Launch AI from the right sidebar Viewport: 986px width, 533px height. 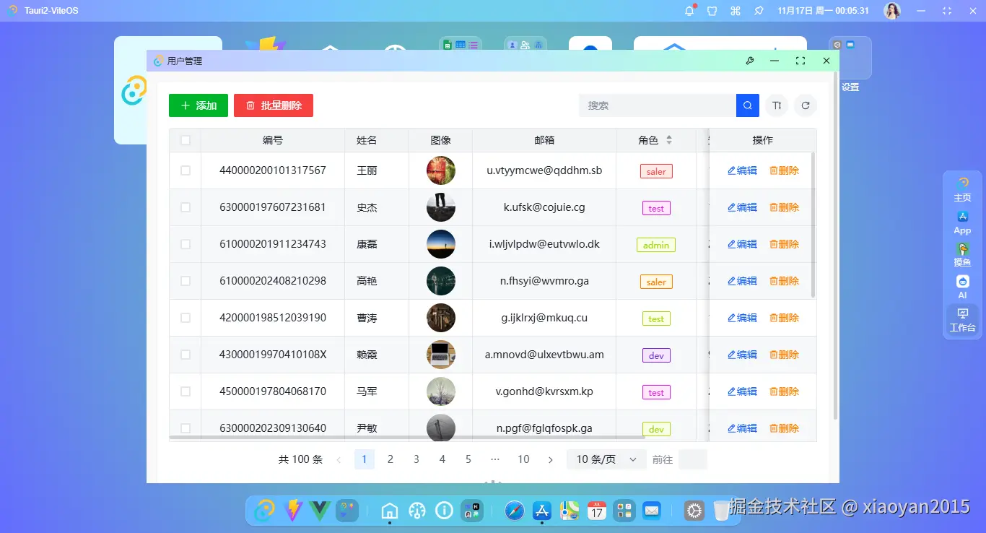(x=962, y=286)
